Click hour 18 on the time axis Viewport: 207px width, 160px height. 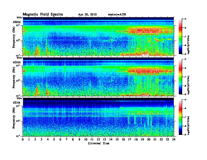click(x=136, y=139)
